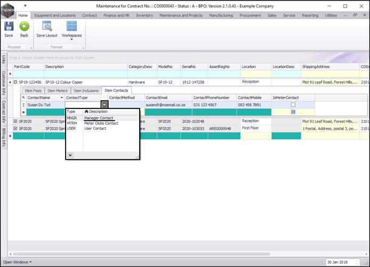Click the scrollbar right arrow
Image resolution: width=370 pixels, height=267 pixels.
click(366, 254)
